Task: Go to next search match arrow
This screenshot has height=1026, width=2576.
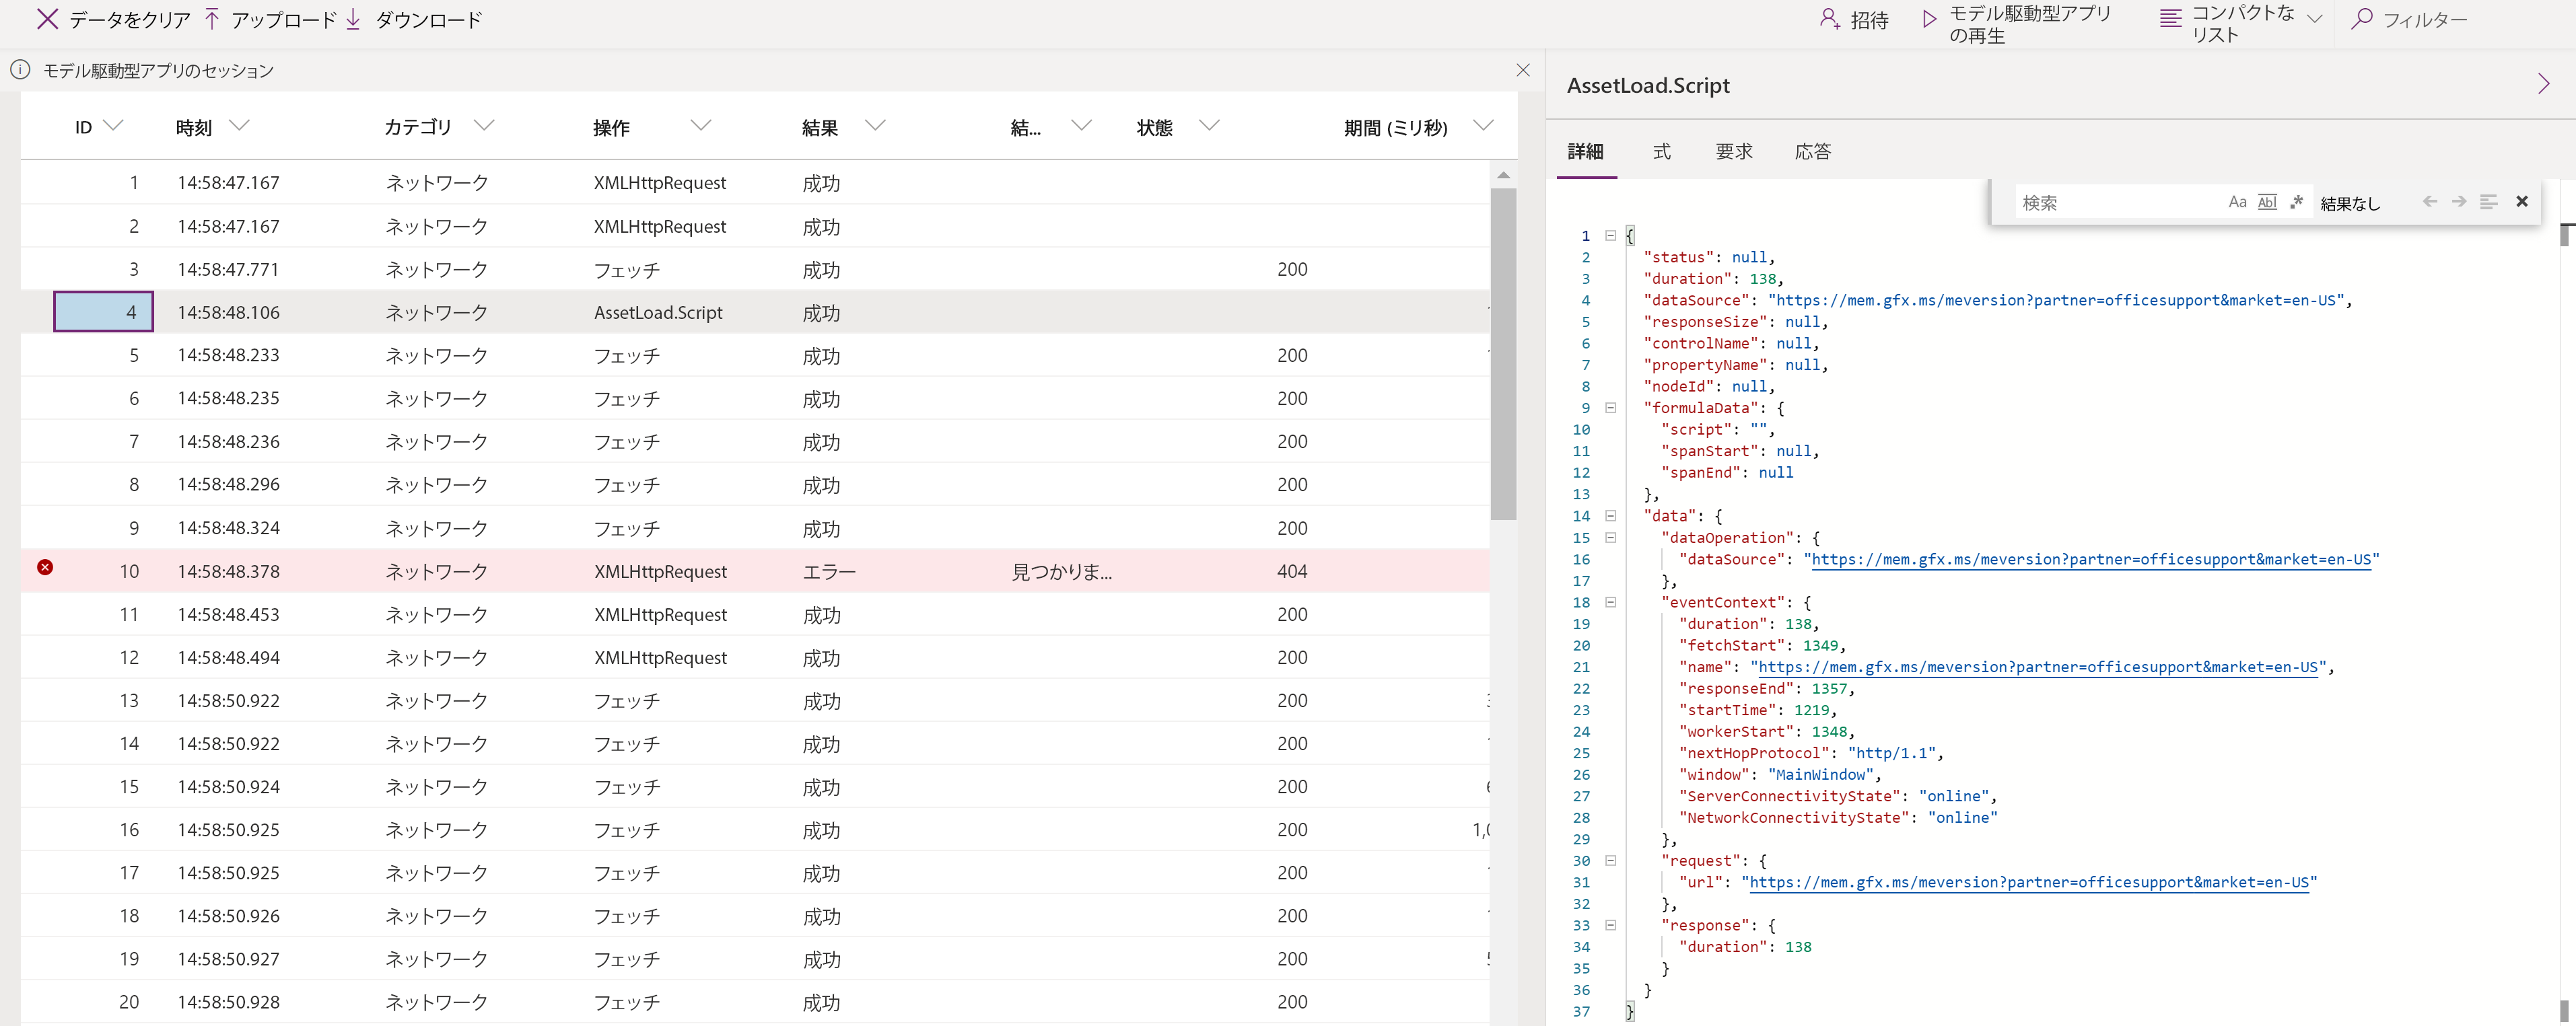Action: click(x=2459, y=202)
